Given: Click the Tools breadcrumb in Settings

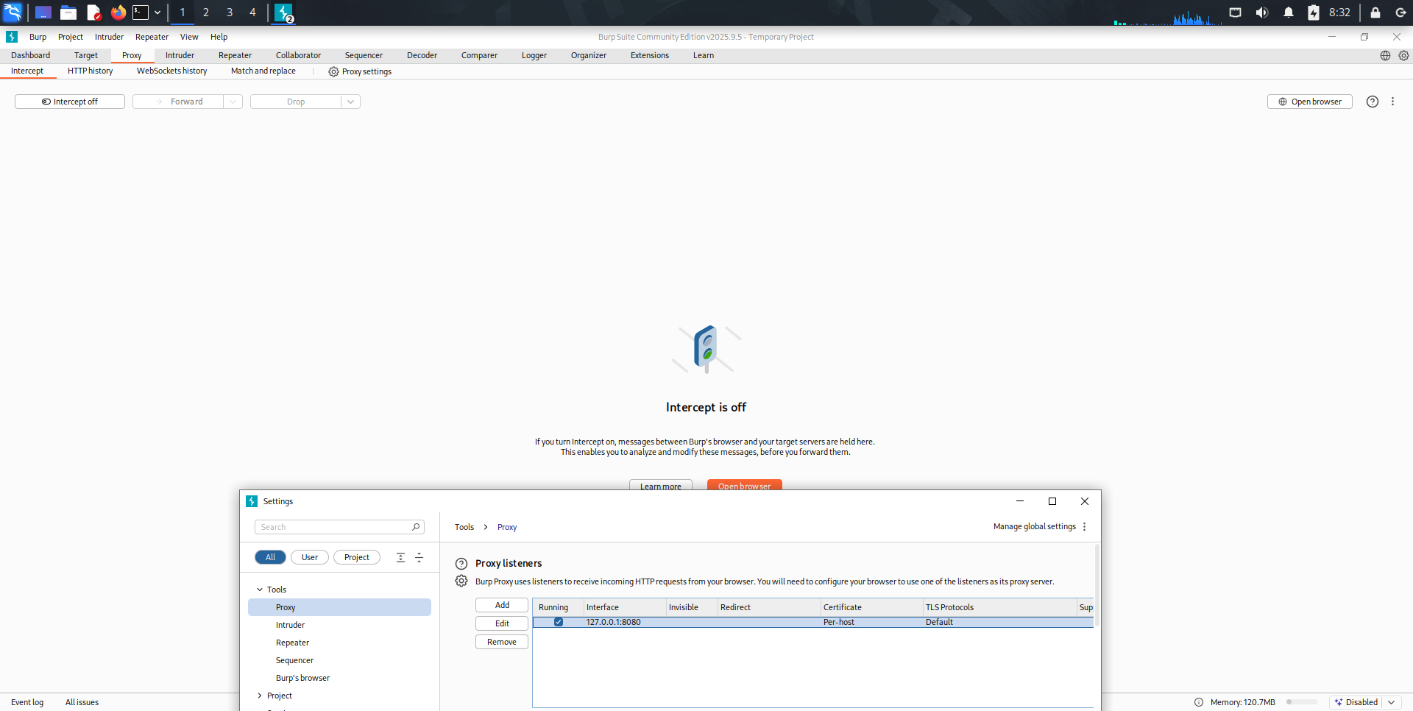Looking at the screenshot, I should pyautogui.click(x=464, y=527).
